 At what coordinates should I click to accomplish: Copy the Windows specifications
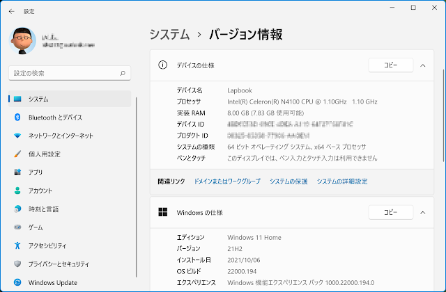pos(391,212)
